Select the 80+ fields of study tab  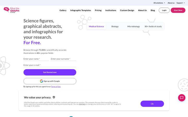153,26
